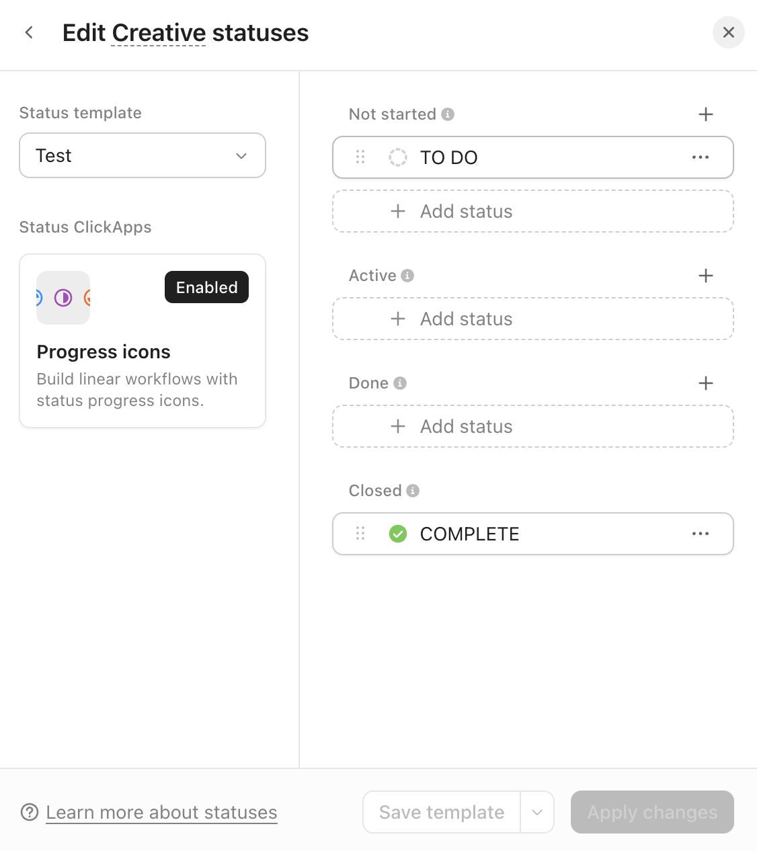Open the TO DO status options menu
Image resolution: width=757 pixels, height=851 pixels.
coord(701,157)
